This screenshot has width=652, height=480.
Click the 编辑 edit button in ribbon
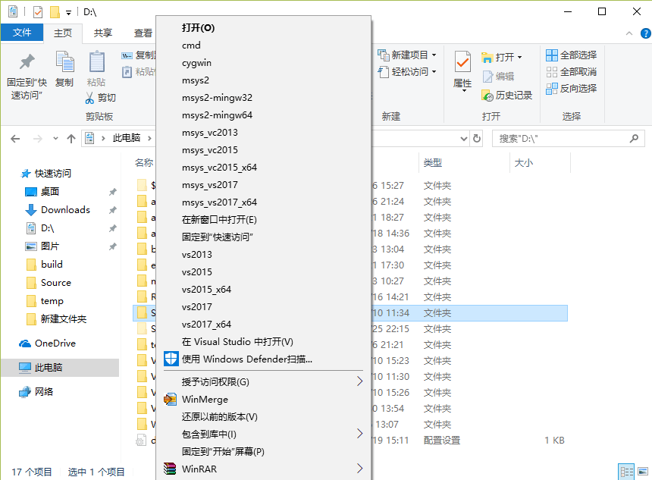click(x=499, y=76)
